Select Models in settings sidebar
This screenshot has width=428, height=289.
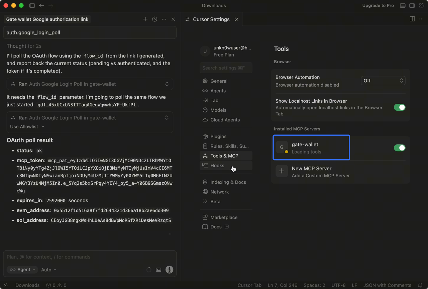coord(218,110)
